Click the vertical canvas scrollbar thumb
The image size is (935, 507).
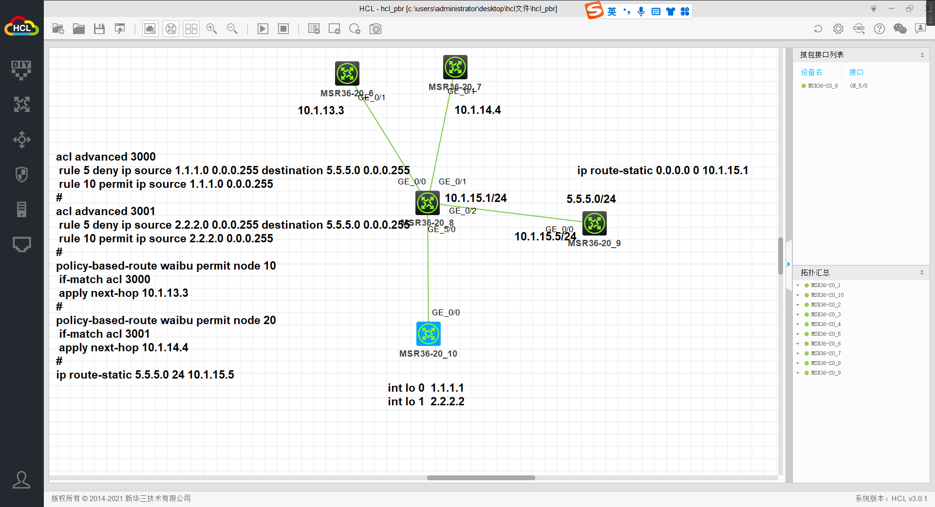click(x=781, y=256)
